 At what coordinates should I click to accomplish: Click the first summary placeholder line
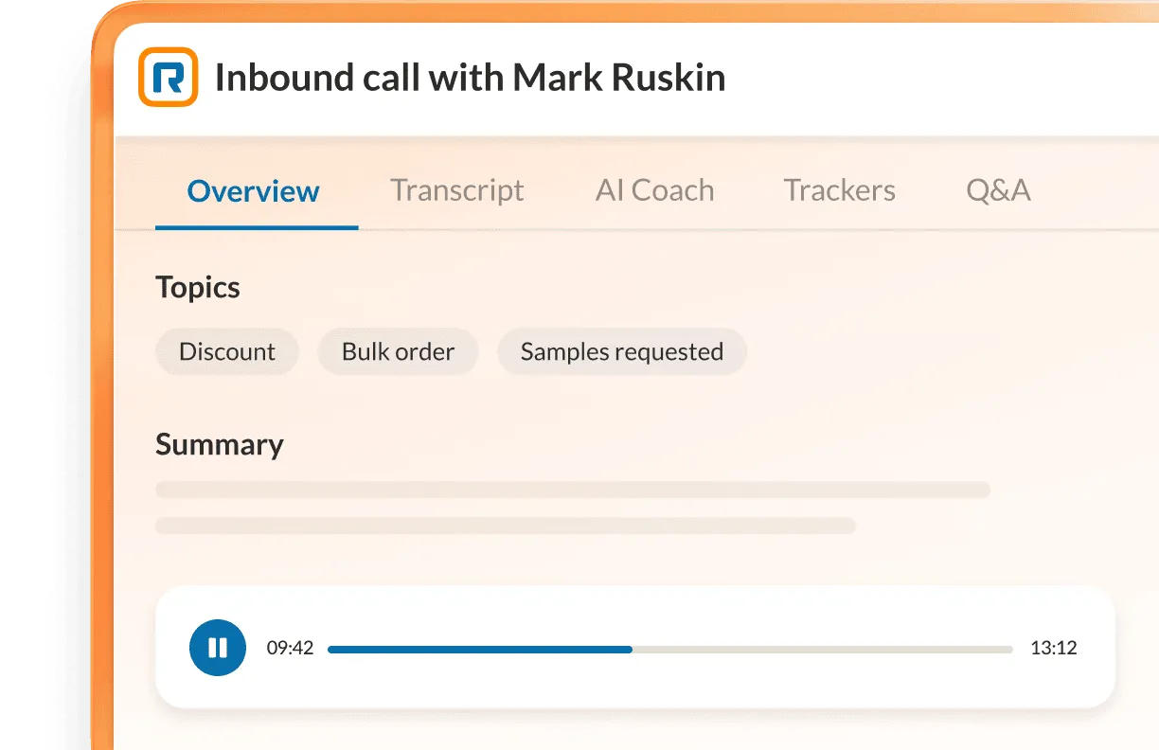tap(573, 490)
